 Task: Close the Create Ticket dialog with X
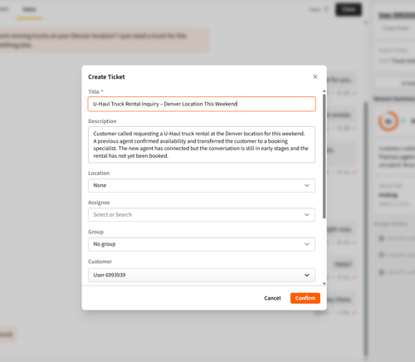(x=315, y=76)
